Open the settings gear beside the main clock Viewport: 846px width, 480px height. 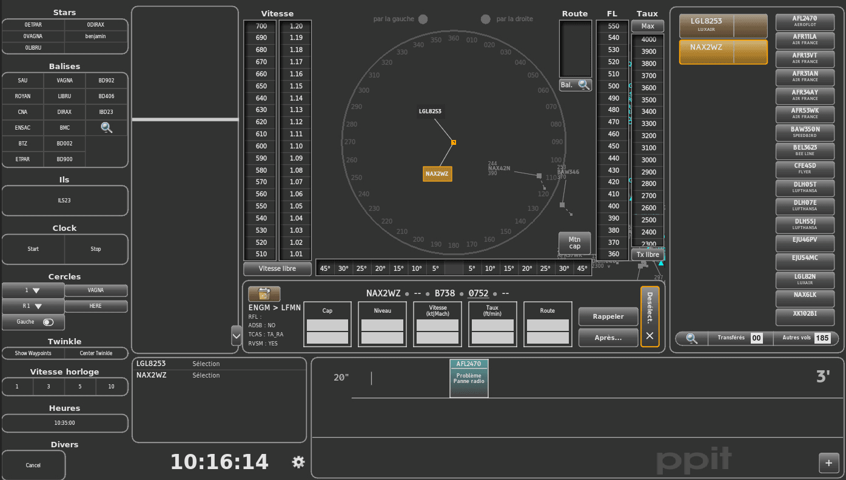(x=298, y=462)
